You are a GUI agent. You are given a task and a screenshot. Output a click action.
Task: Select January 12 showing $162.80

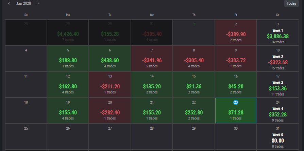click(68, 85)
